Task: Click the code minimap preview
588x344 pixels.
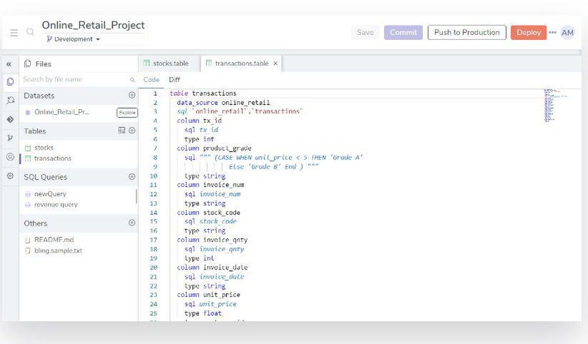Action: [x=555, y=105]
